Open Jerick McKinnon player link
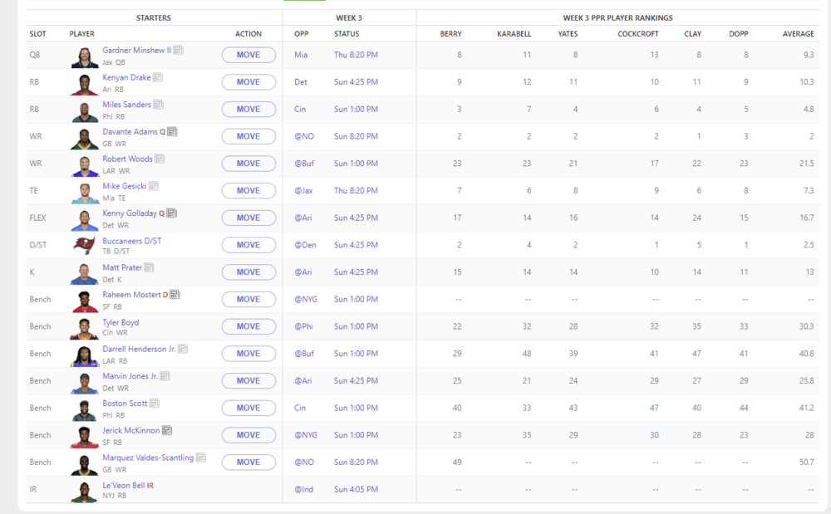The height and width of the screenshot is (514, 831). [x=131, y=430]
